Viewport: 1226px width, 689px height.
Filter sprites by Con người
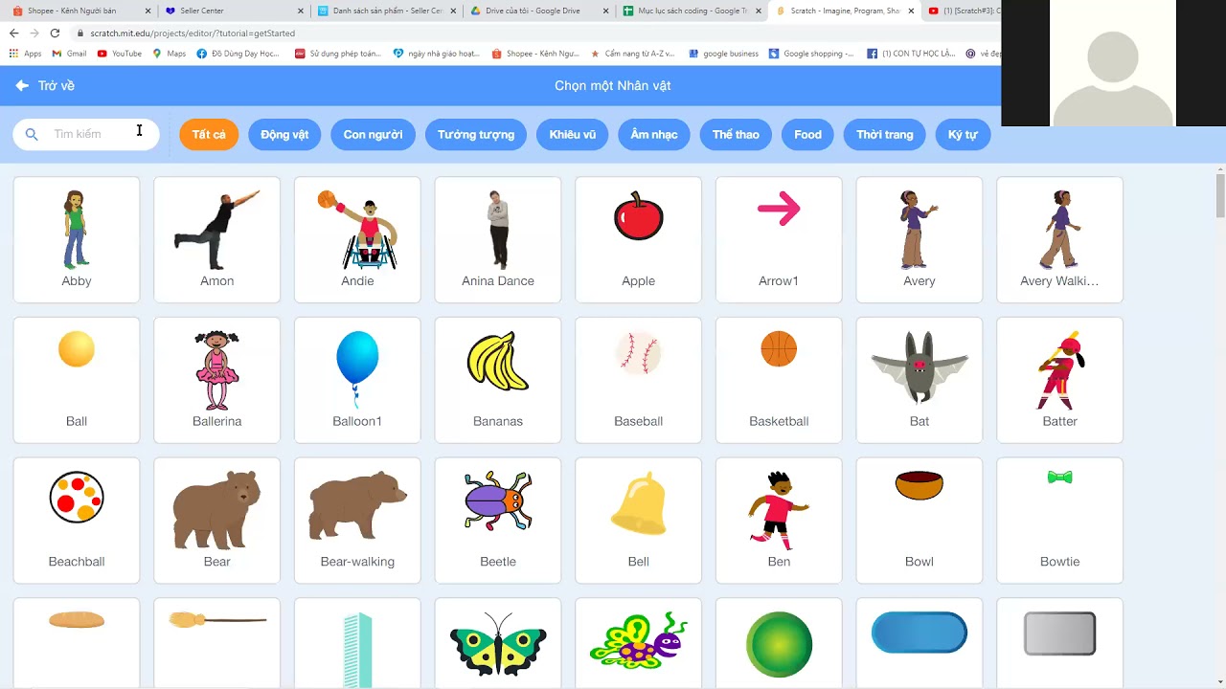click(373, 134)
